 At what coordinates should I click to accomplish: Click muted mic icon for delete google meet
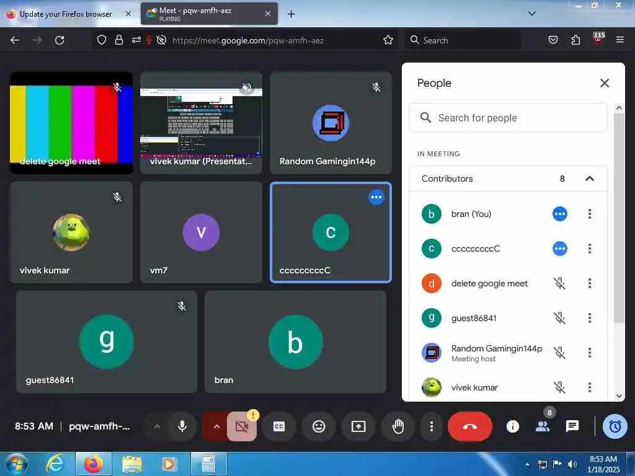pos(560,283)
